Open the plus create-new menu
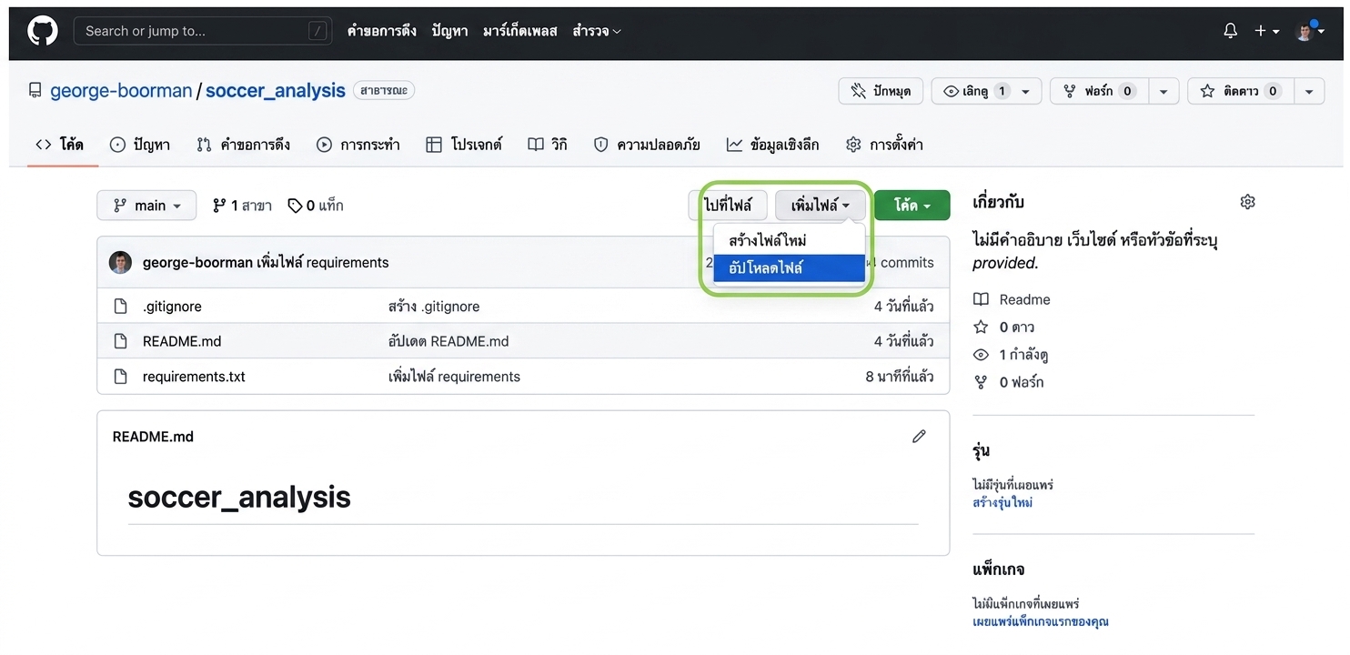 click(x=1266, y=31)
